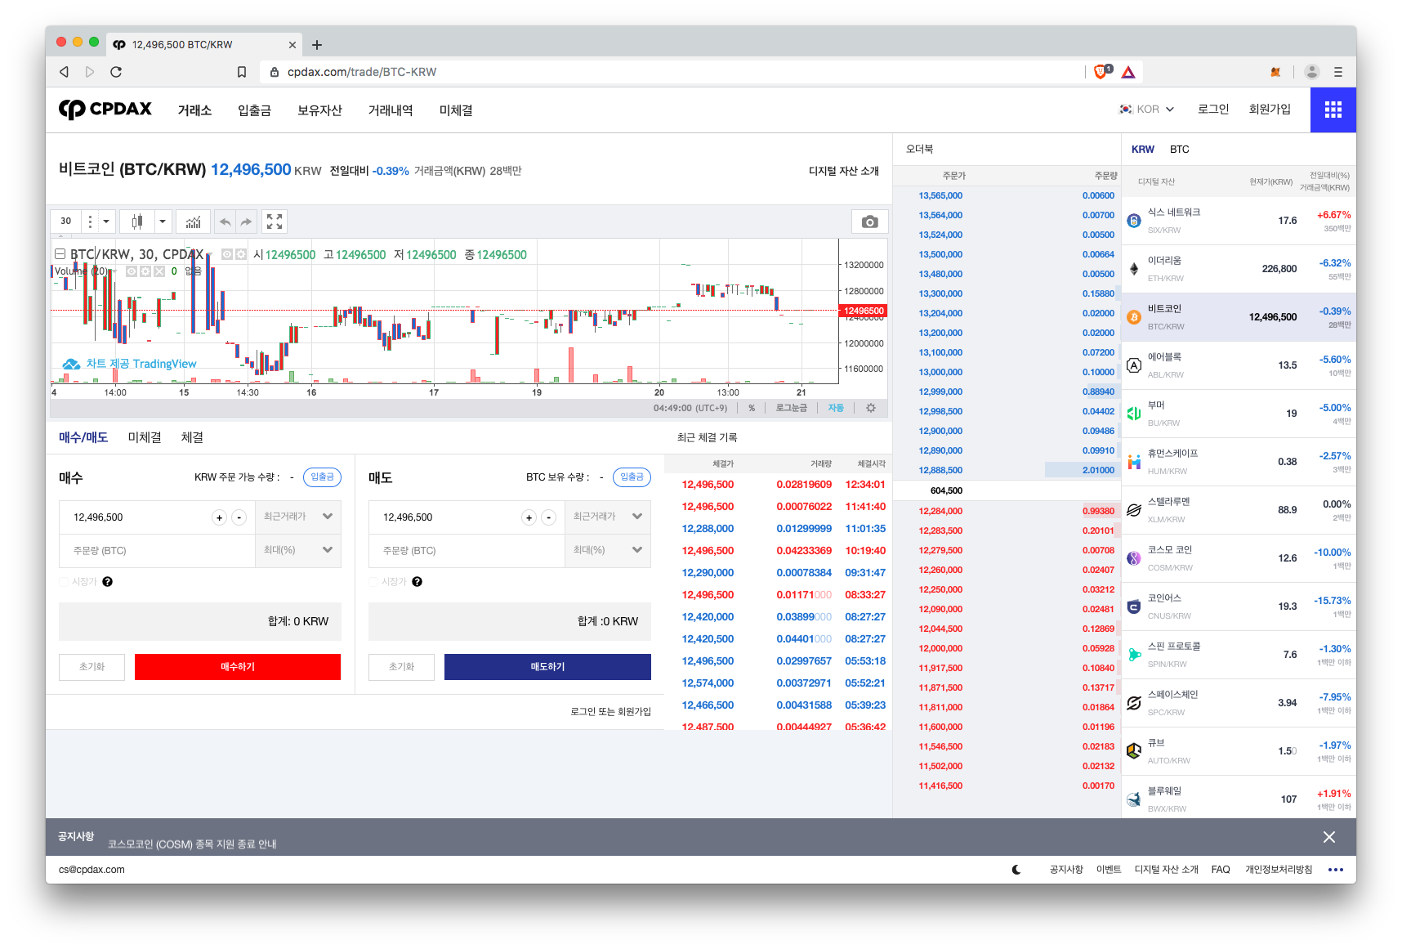Click the minus icon in sell price field
1402x949 pixels.
[548, 517]
